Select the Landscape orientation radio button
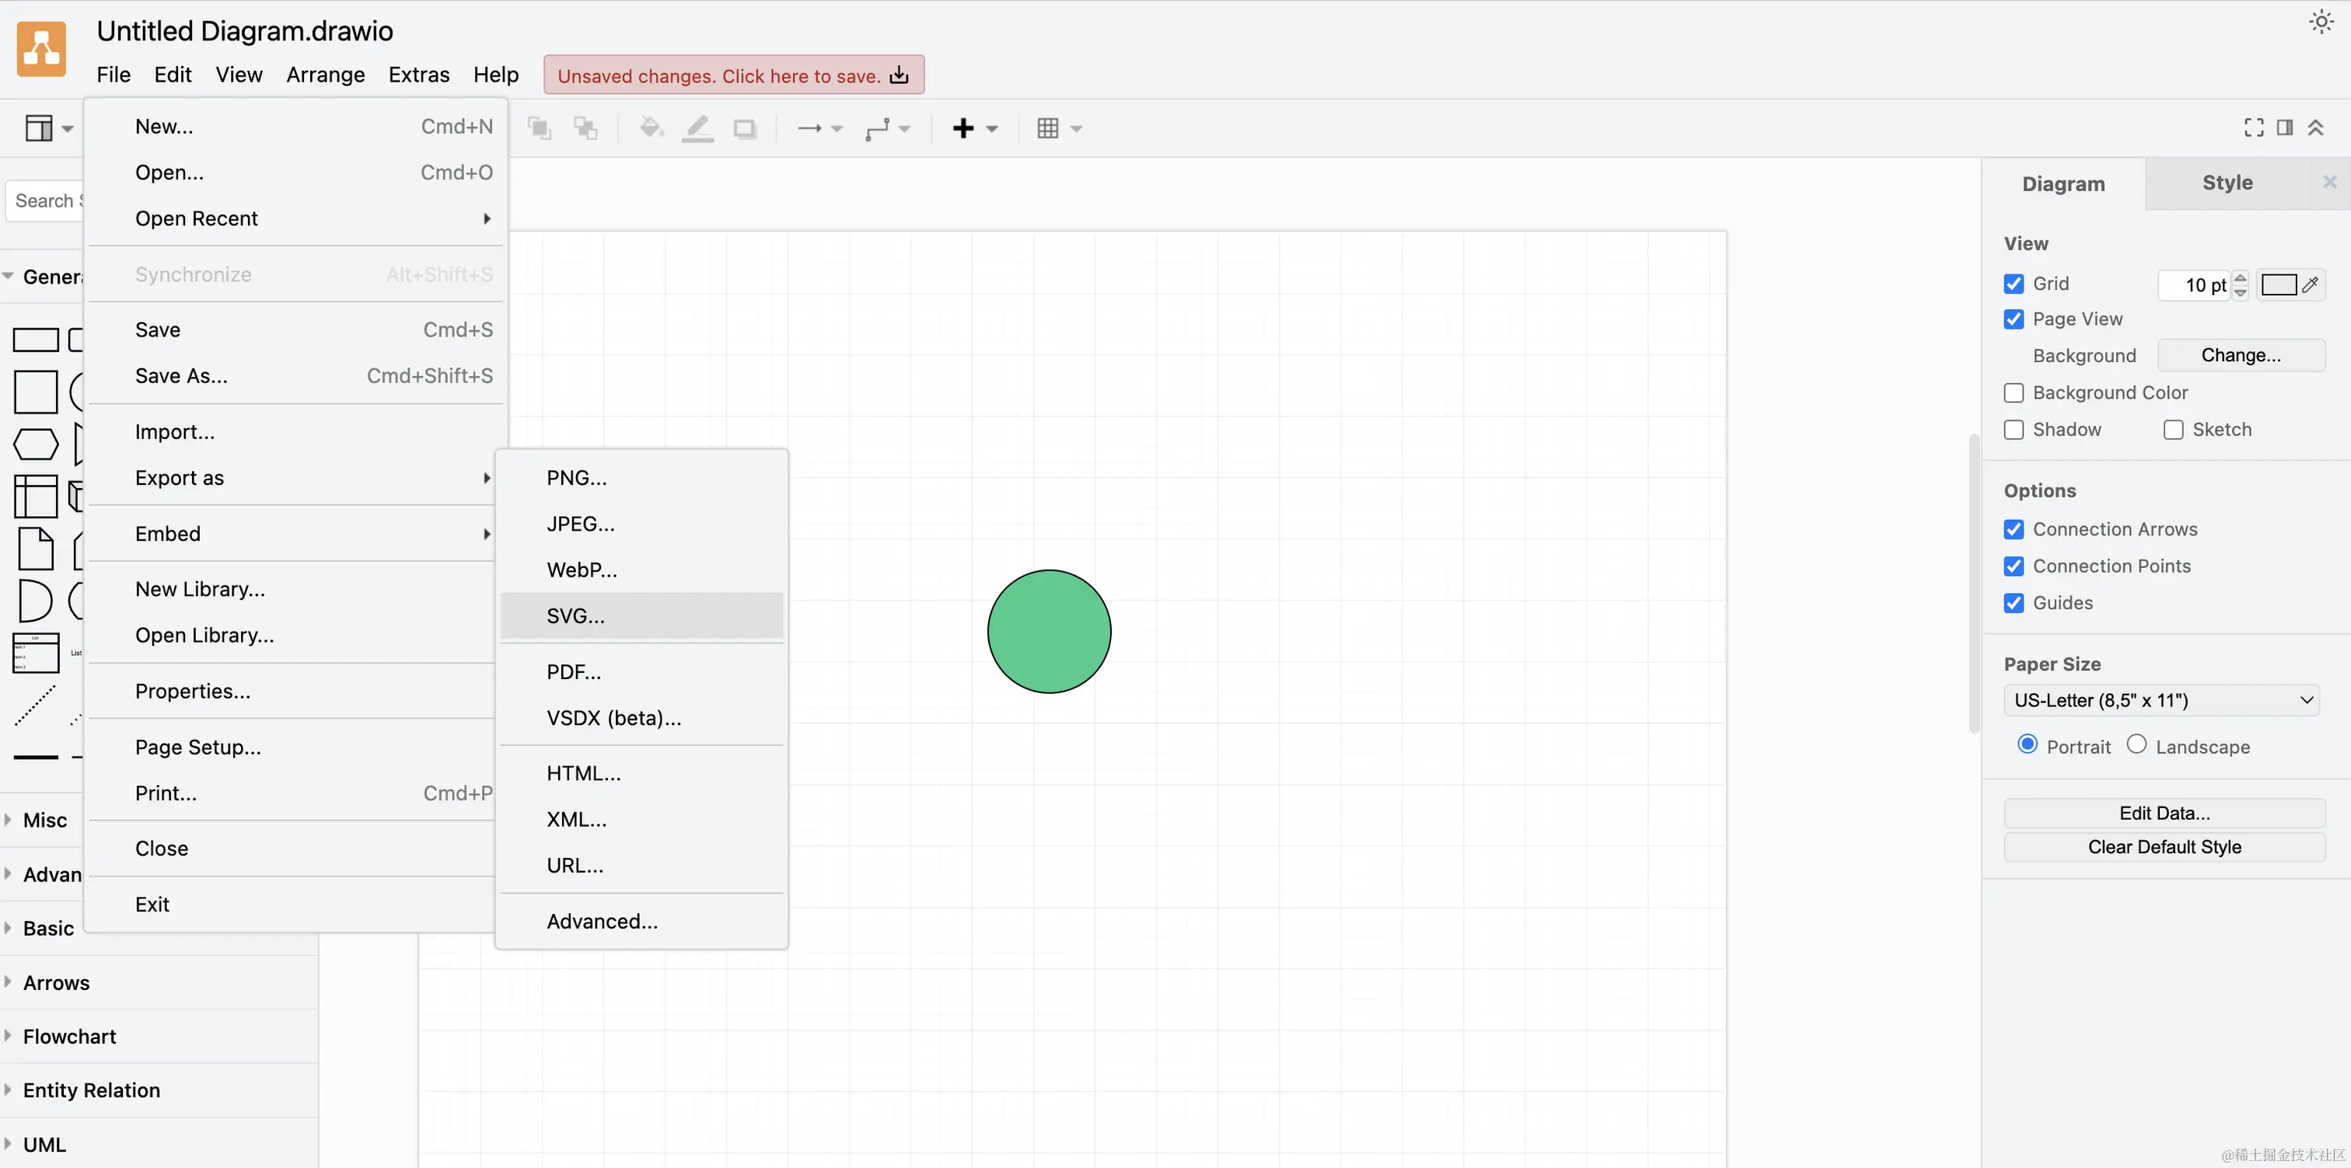Viewport: 2351px width, 1168px height. click(2136, 745)
